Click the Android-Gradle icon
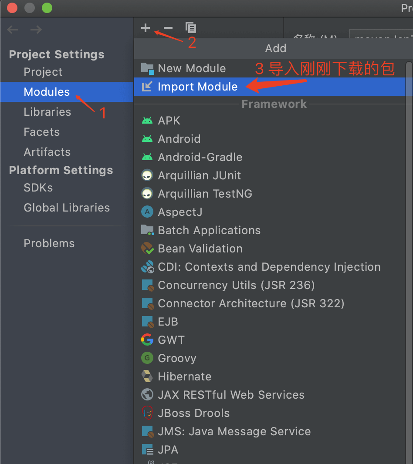This screenshot has height=464, width=413. 147,157
